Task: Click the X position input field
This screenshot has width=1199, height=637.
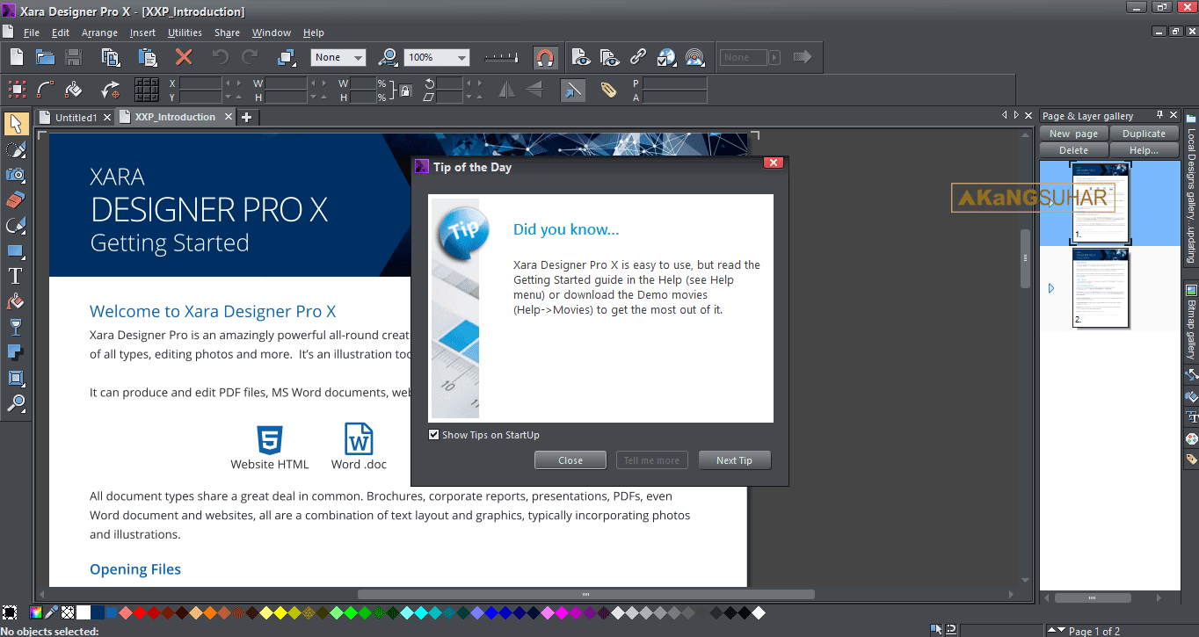Action: [200, 83]
